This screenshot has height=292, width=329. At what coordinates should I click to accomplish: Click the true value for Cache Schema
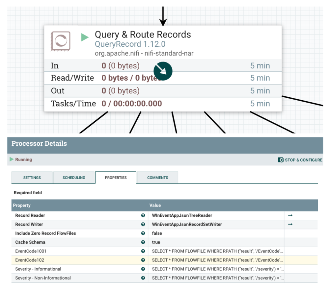(x=156, y=242)
